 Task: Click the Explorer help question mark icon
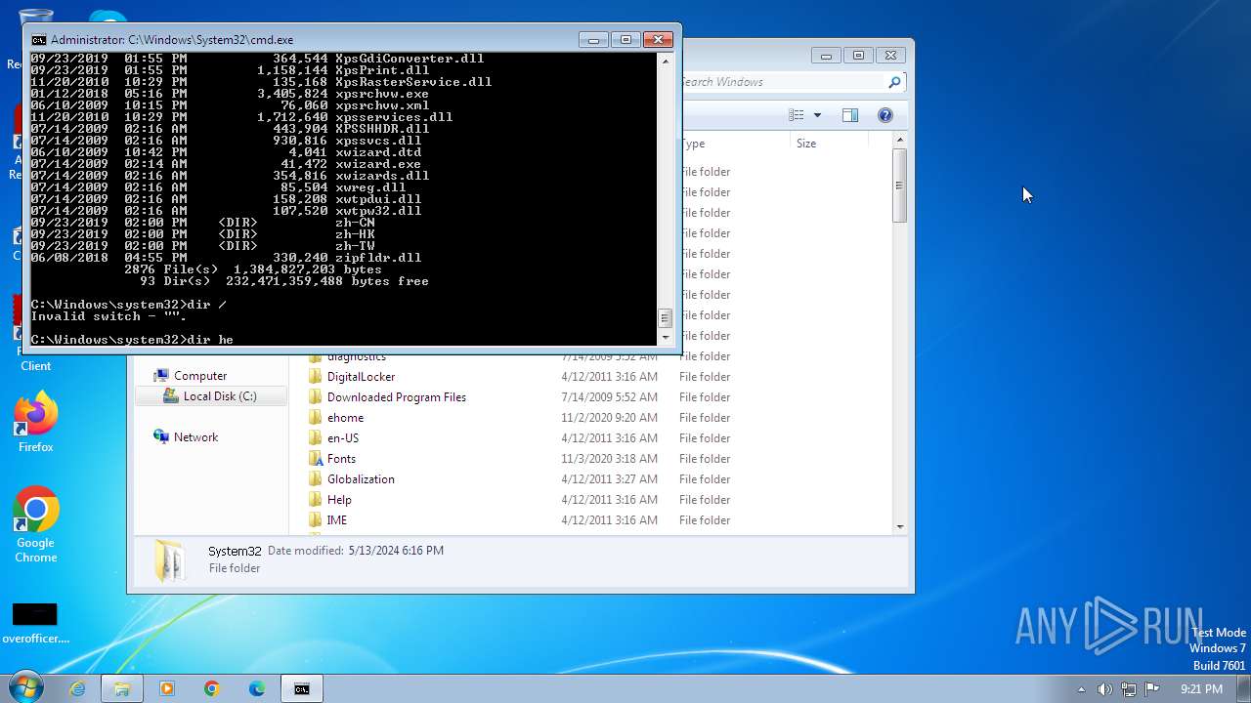click(884, 115)
